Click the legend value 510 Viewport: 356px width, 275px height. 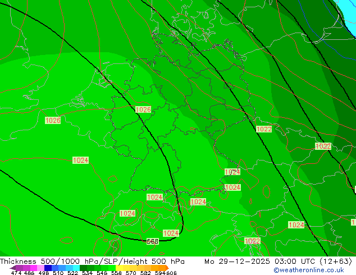58,273
